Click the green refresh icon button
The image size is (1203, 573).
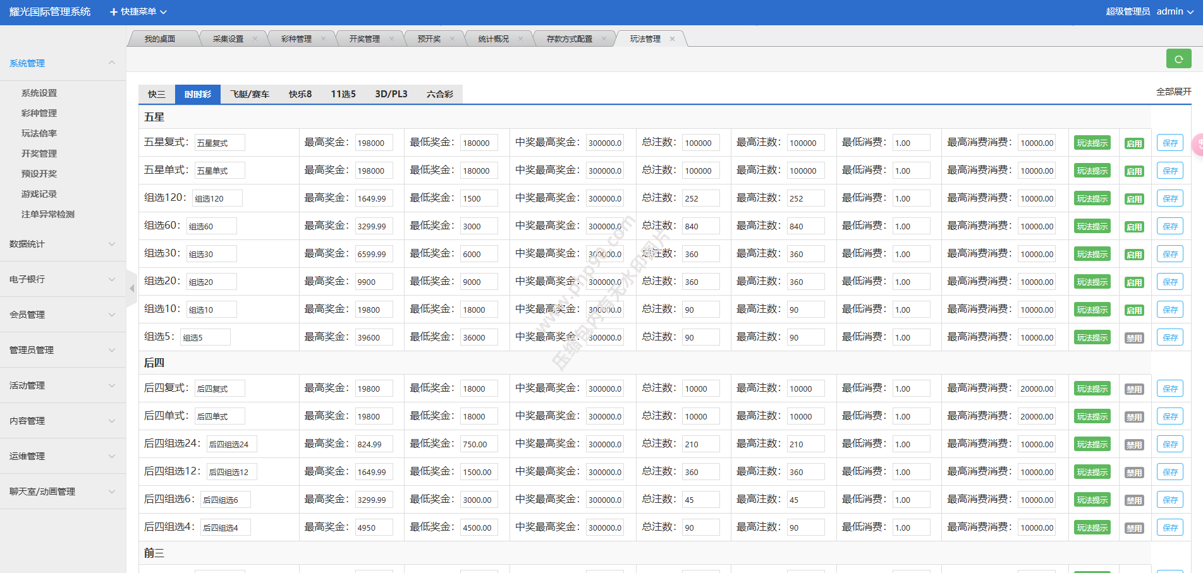(x=1178, y=59)
